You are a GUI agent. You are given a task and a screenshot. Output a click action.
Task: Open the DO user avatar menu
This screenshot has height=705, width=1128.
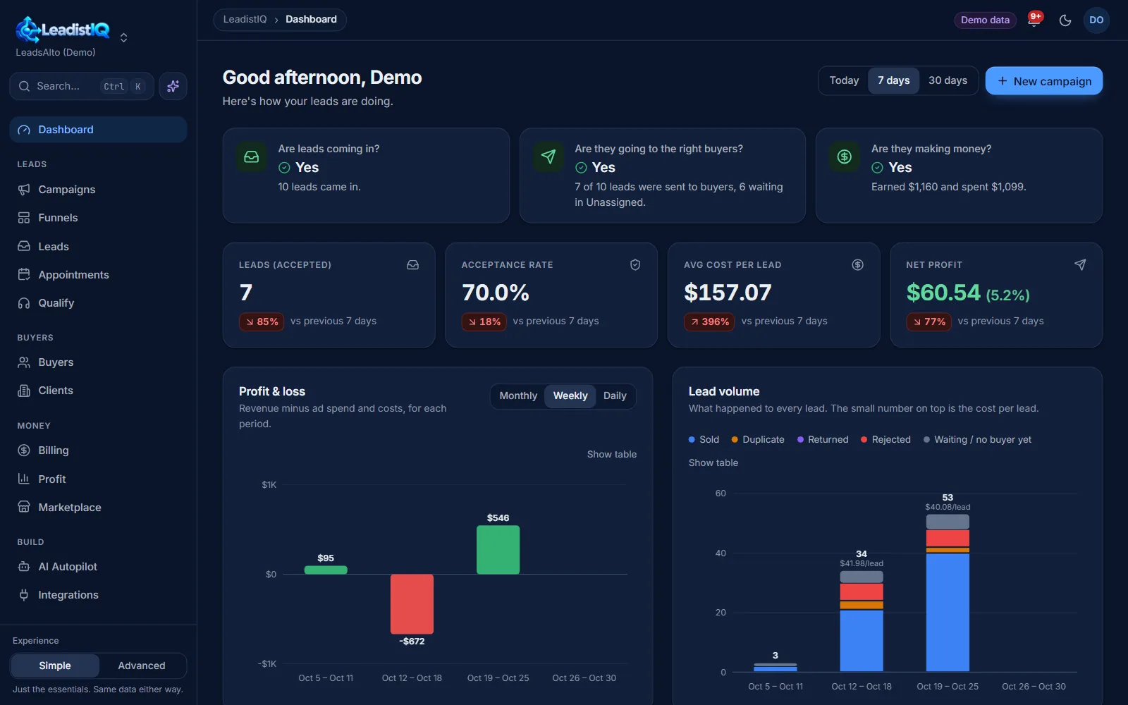coord(1096,20)
